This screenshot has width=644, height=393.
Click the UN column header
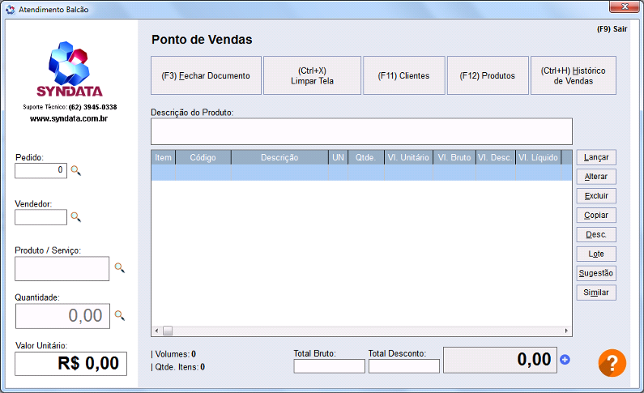tap(338, 157)
